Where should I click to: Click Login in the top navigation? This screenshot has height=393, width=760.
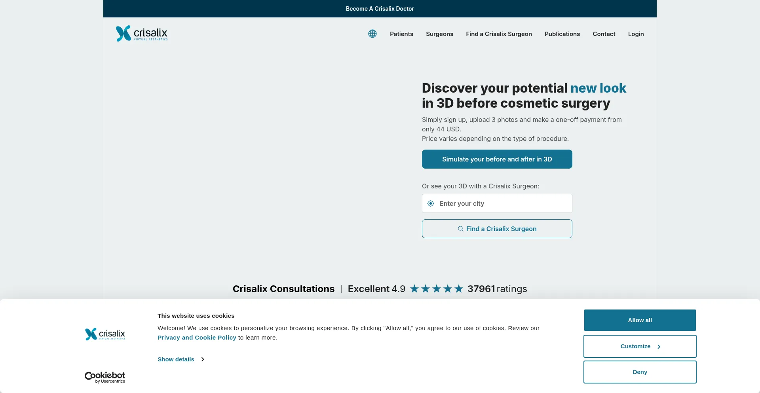pos(636,34)
